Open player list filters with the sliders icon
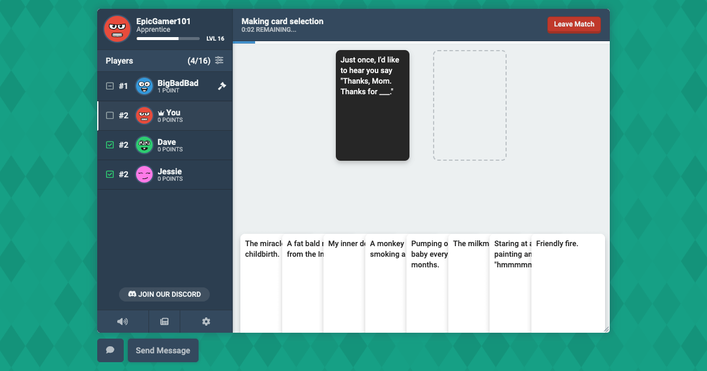Viewport: 707px width, 371px height. click(219, 60)
